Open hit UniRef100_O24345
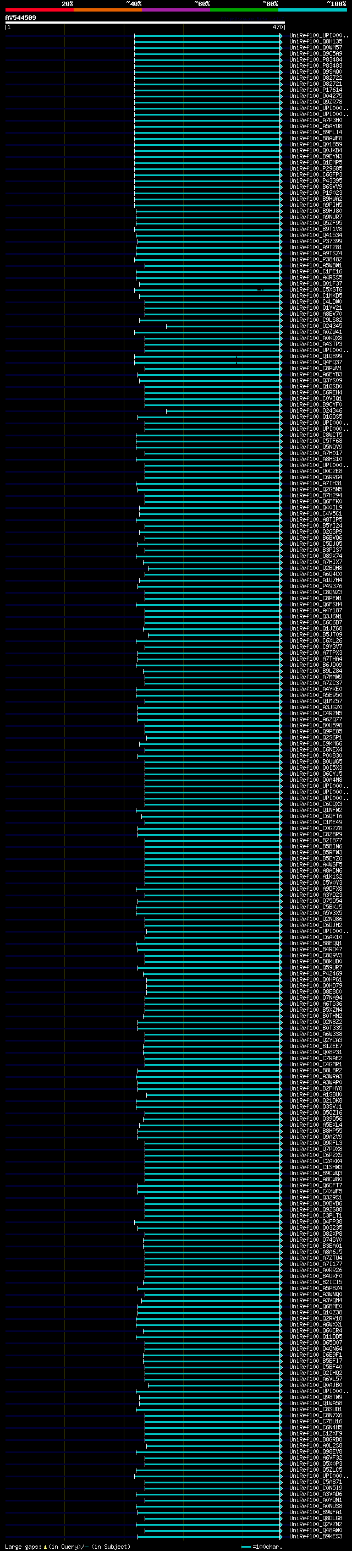 315,326
